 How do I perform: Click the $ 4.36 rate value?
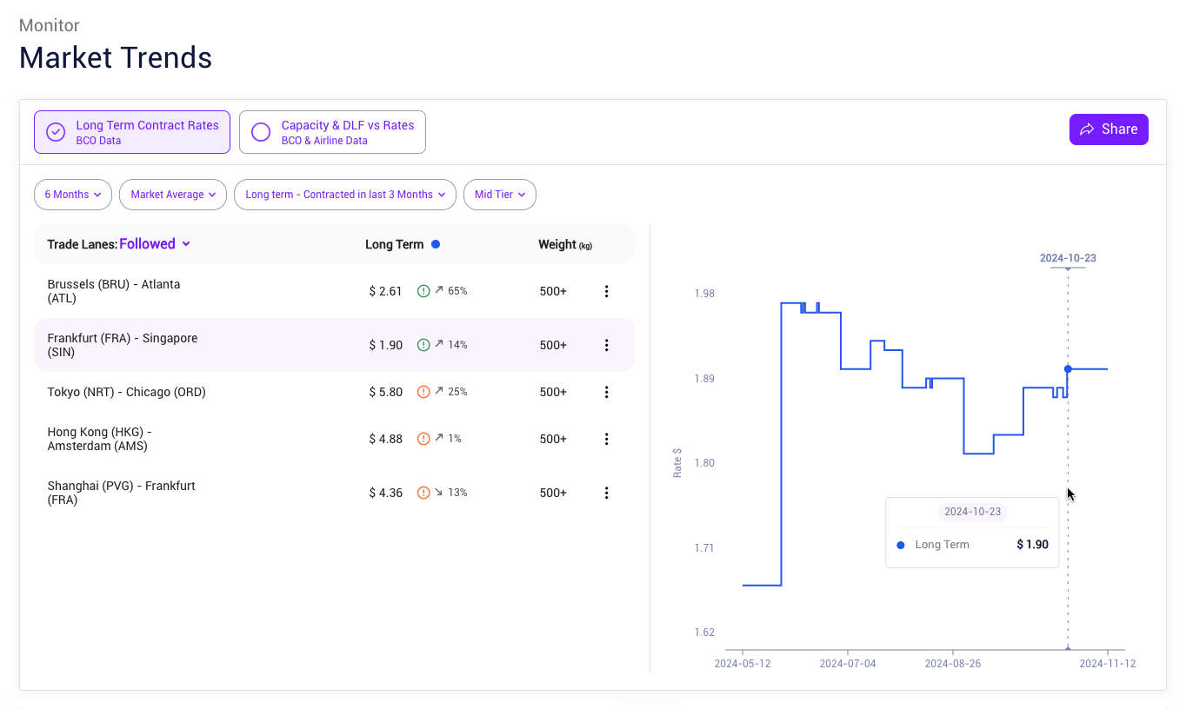click(x=385, y=493)
